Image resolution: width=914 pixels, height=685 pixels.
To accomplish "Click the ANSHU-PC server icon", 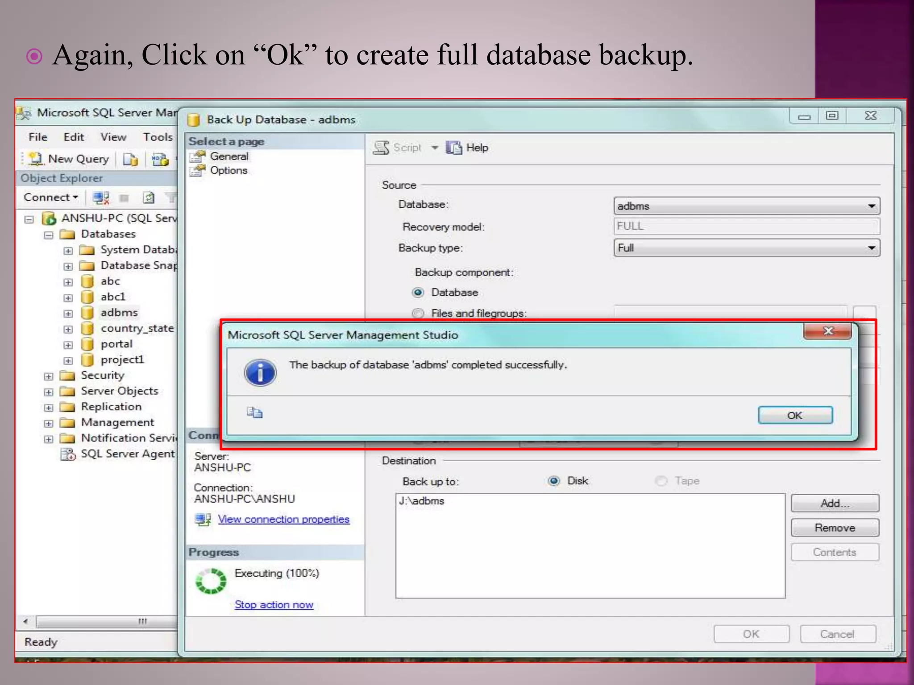I will 49,219.
